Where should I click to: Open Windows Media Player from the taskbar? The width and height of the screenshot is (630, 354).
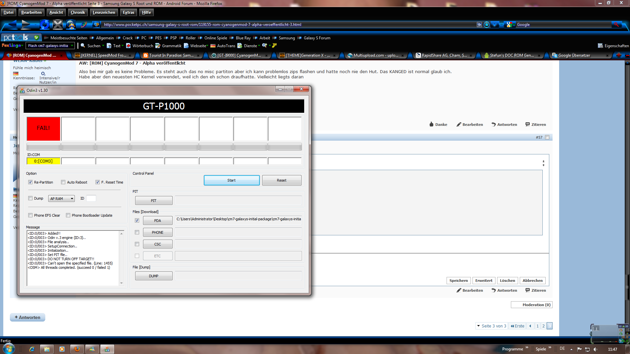click(62, 349)
